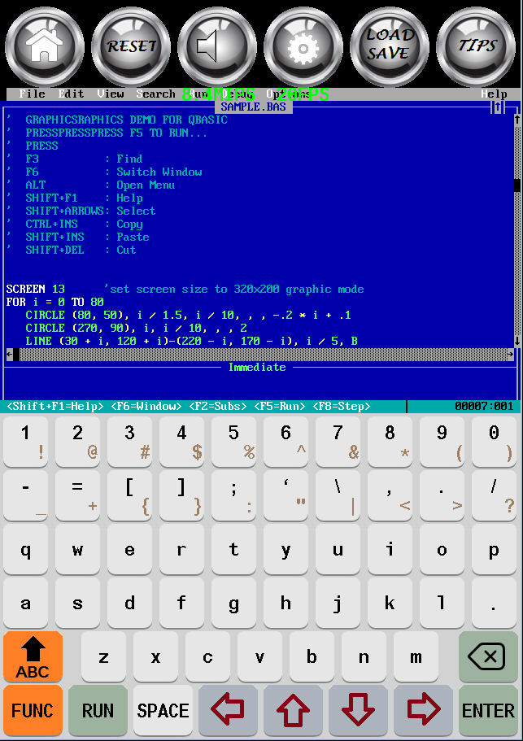Click inside the Immediate window
Screen dimensions: 523x741
click(x=259, y=386)
